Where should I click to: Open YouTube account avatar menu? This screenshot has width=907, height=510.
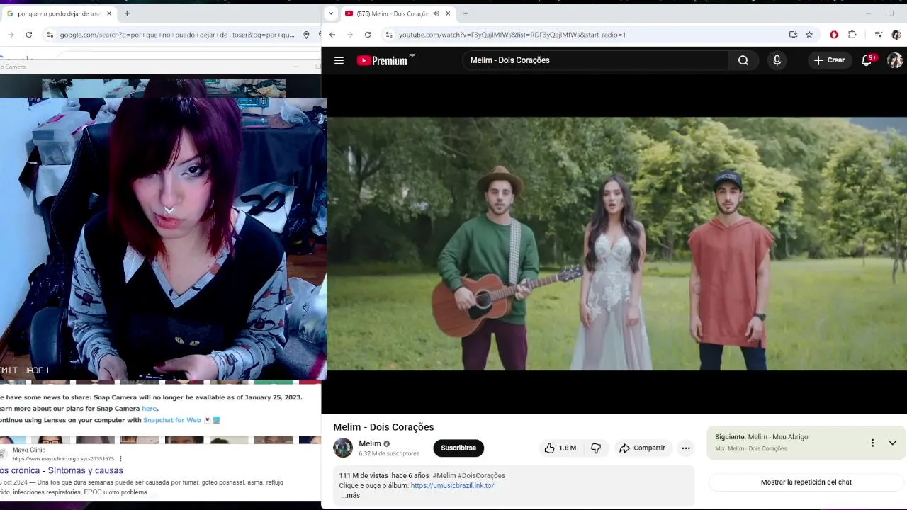coord(894,60)
